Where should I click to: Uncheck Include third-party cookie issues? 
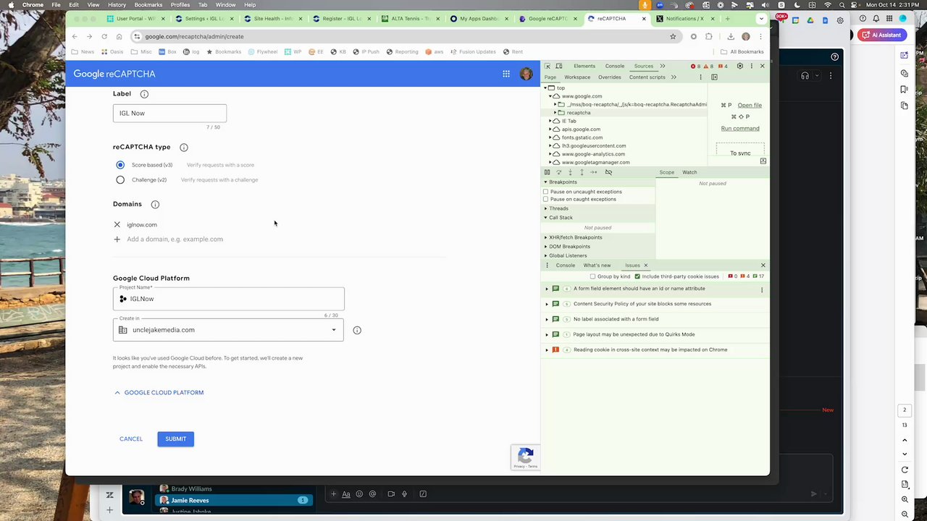[637, 276]
